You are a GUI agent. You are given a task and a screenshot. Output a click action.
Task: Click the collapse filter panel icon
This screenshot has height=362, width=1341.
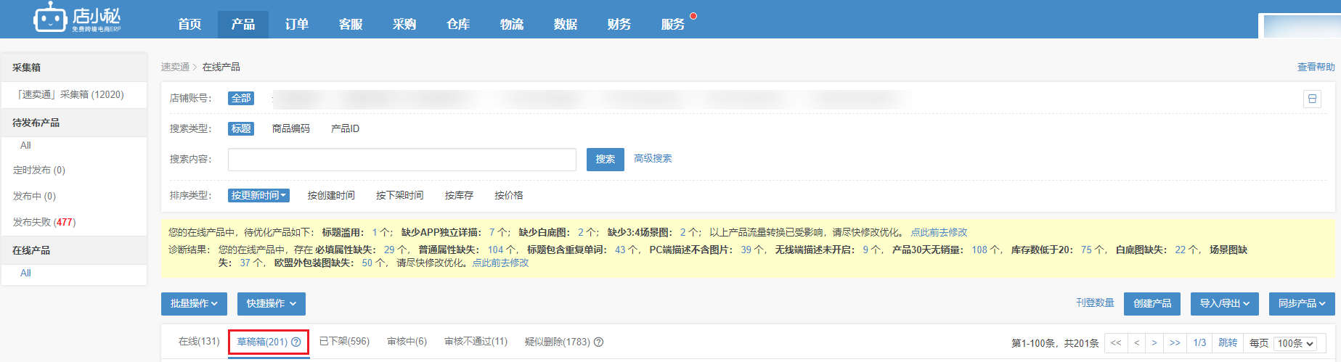1311,99
